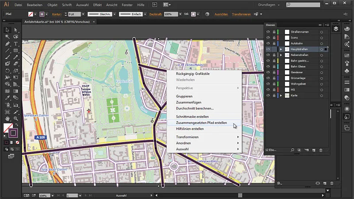Expand the Hauptstraßen layer triangle
The height and width of the screenshot is (199, 354).
281,49
